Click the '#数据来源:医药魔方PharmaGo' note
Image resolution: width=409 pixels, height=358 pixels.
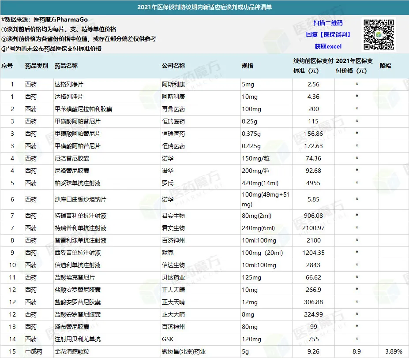tap(45, 19)
